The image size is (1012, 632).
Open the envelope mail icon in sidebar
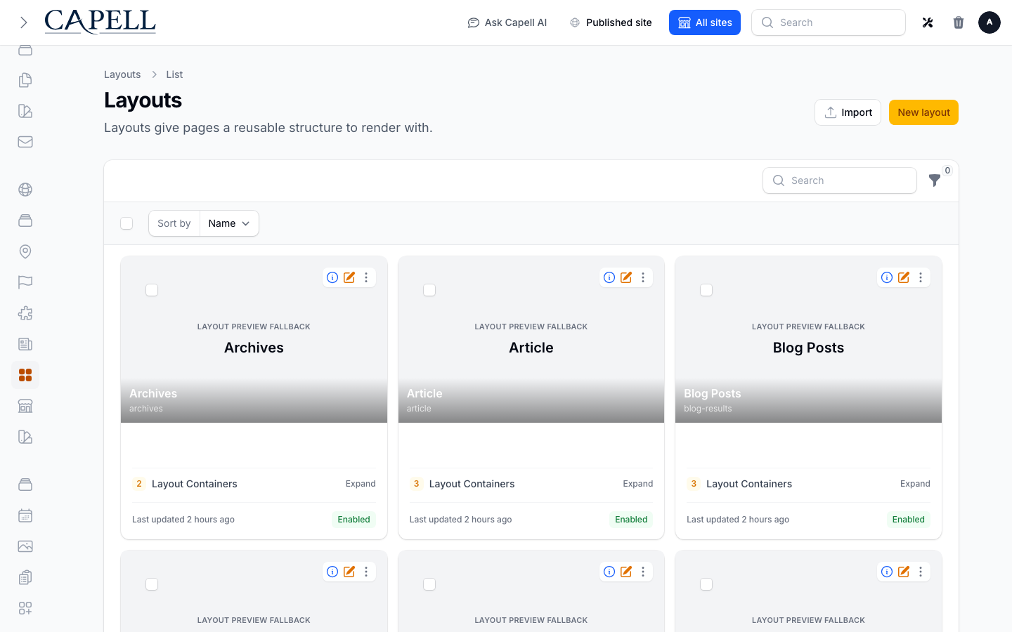25,142
